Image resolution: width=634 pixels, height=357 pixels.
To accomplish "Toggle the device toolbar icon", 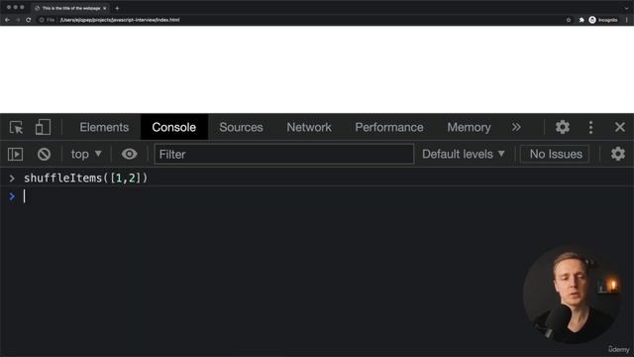I will click(43, 127).
